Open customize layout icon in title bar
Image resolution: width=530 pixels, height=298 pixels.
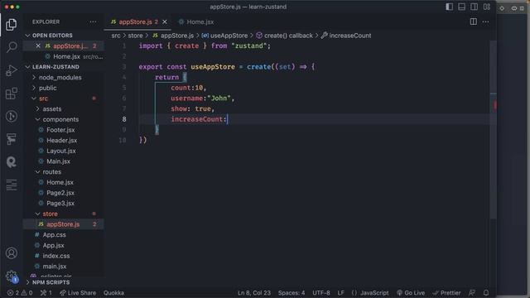pyautogui.click(x=486, y=7)
